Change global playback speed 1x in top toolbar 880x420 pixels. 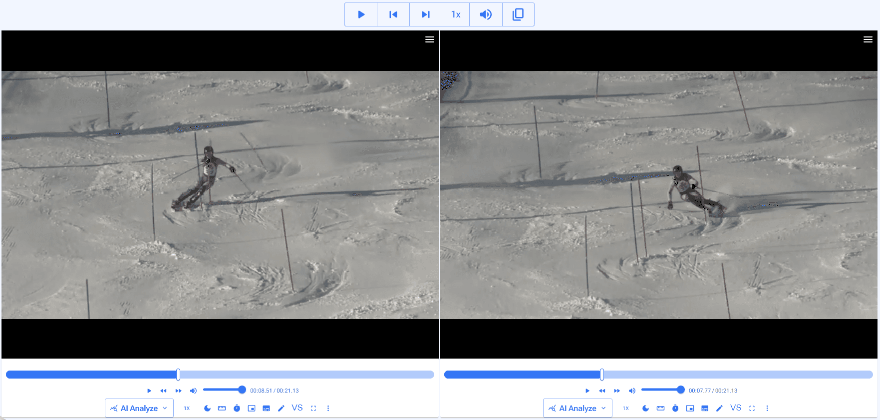point(456,14)
